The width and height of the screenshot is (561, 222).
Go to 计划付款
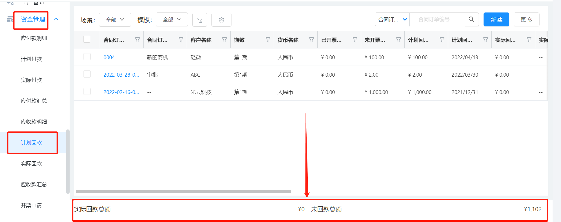(31, 59)
